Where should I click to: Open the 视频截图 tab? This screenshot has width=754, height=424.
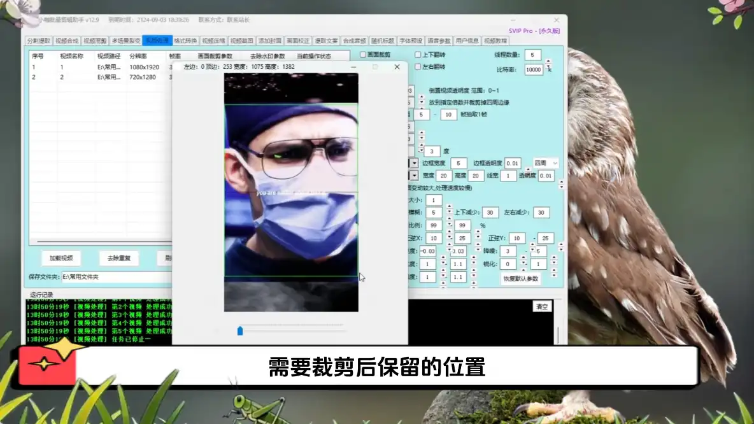point(241,41)
